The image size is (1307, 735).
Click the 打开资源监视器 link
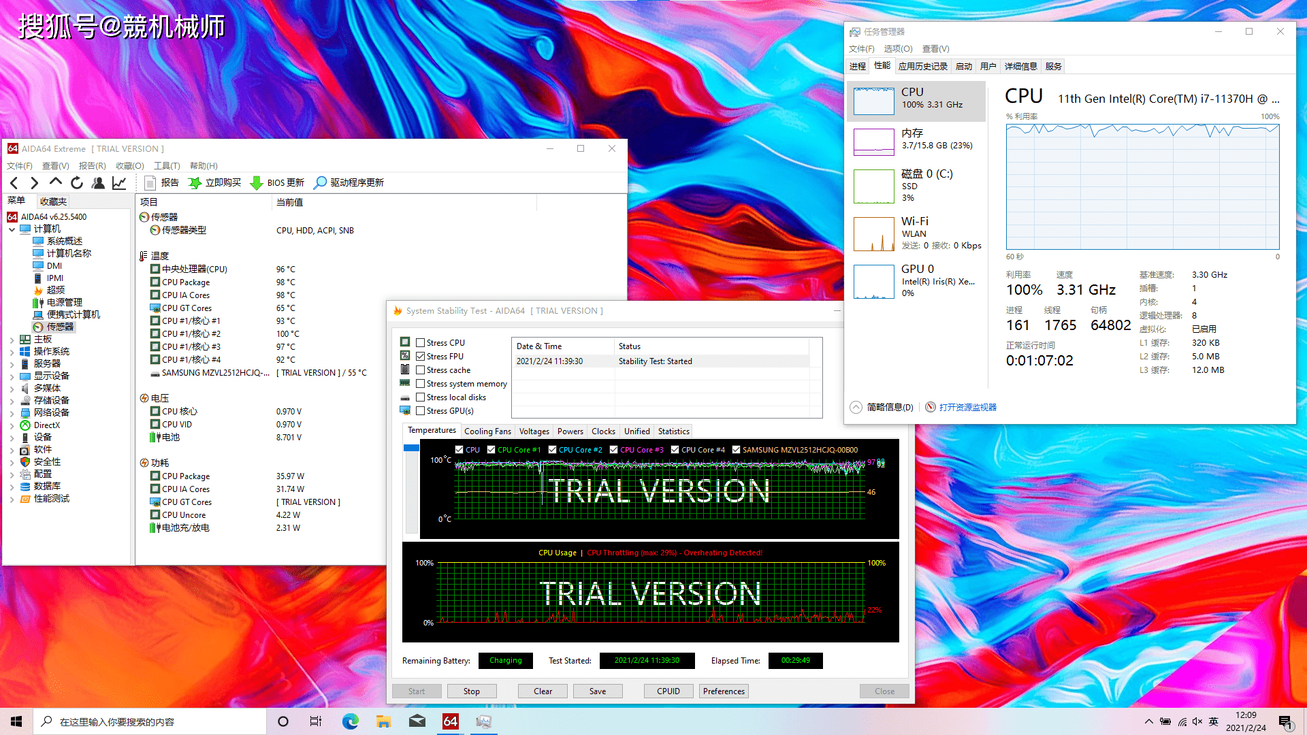click(968, 408)
